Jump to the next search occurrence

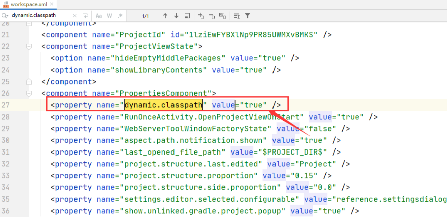click(176, 15)
